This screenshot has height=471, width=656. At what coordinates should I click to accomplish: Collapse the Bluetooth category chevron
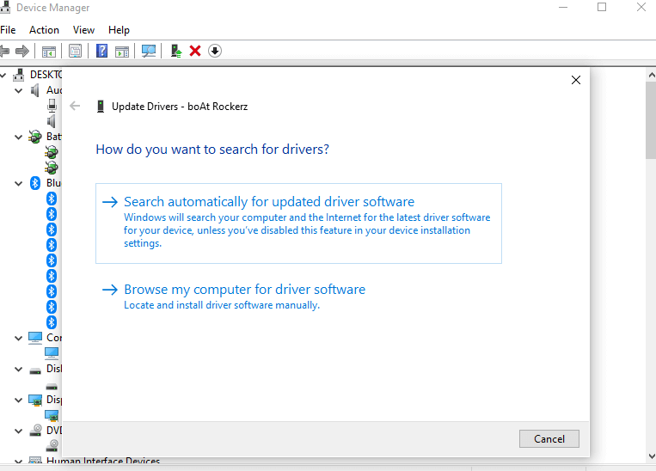(18, 184)
